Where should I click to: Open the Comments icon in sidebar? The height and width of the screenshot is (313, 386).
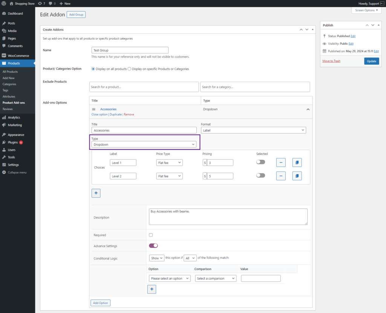click(x=4, y=46)
